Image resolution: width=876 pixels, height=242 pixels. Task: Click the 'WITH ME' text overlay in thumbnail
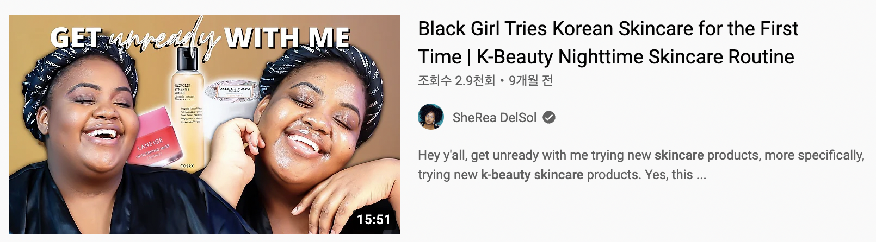pos(287,38)
